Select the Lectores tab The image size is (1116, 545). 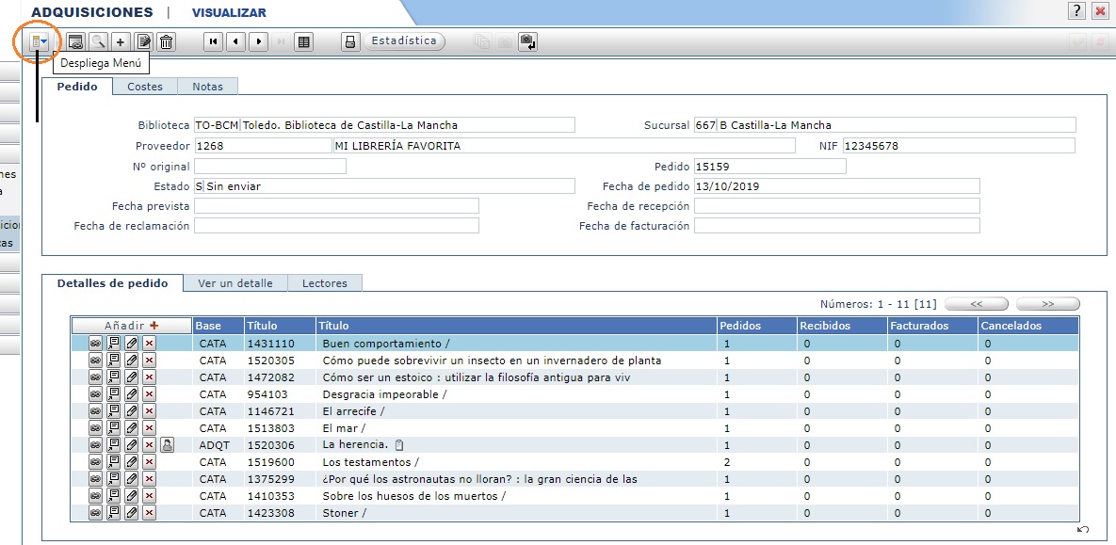tap(324, 283)
